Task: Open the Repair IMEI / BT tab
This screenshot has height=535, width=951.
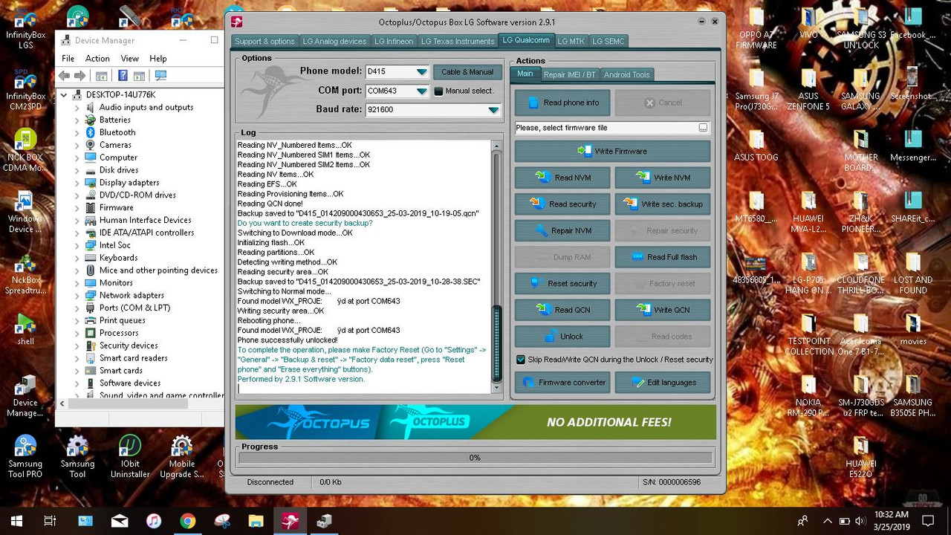Action: [569, 74]
